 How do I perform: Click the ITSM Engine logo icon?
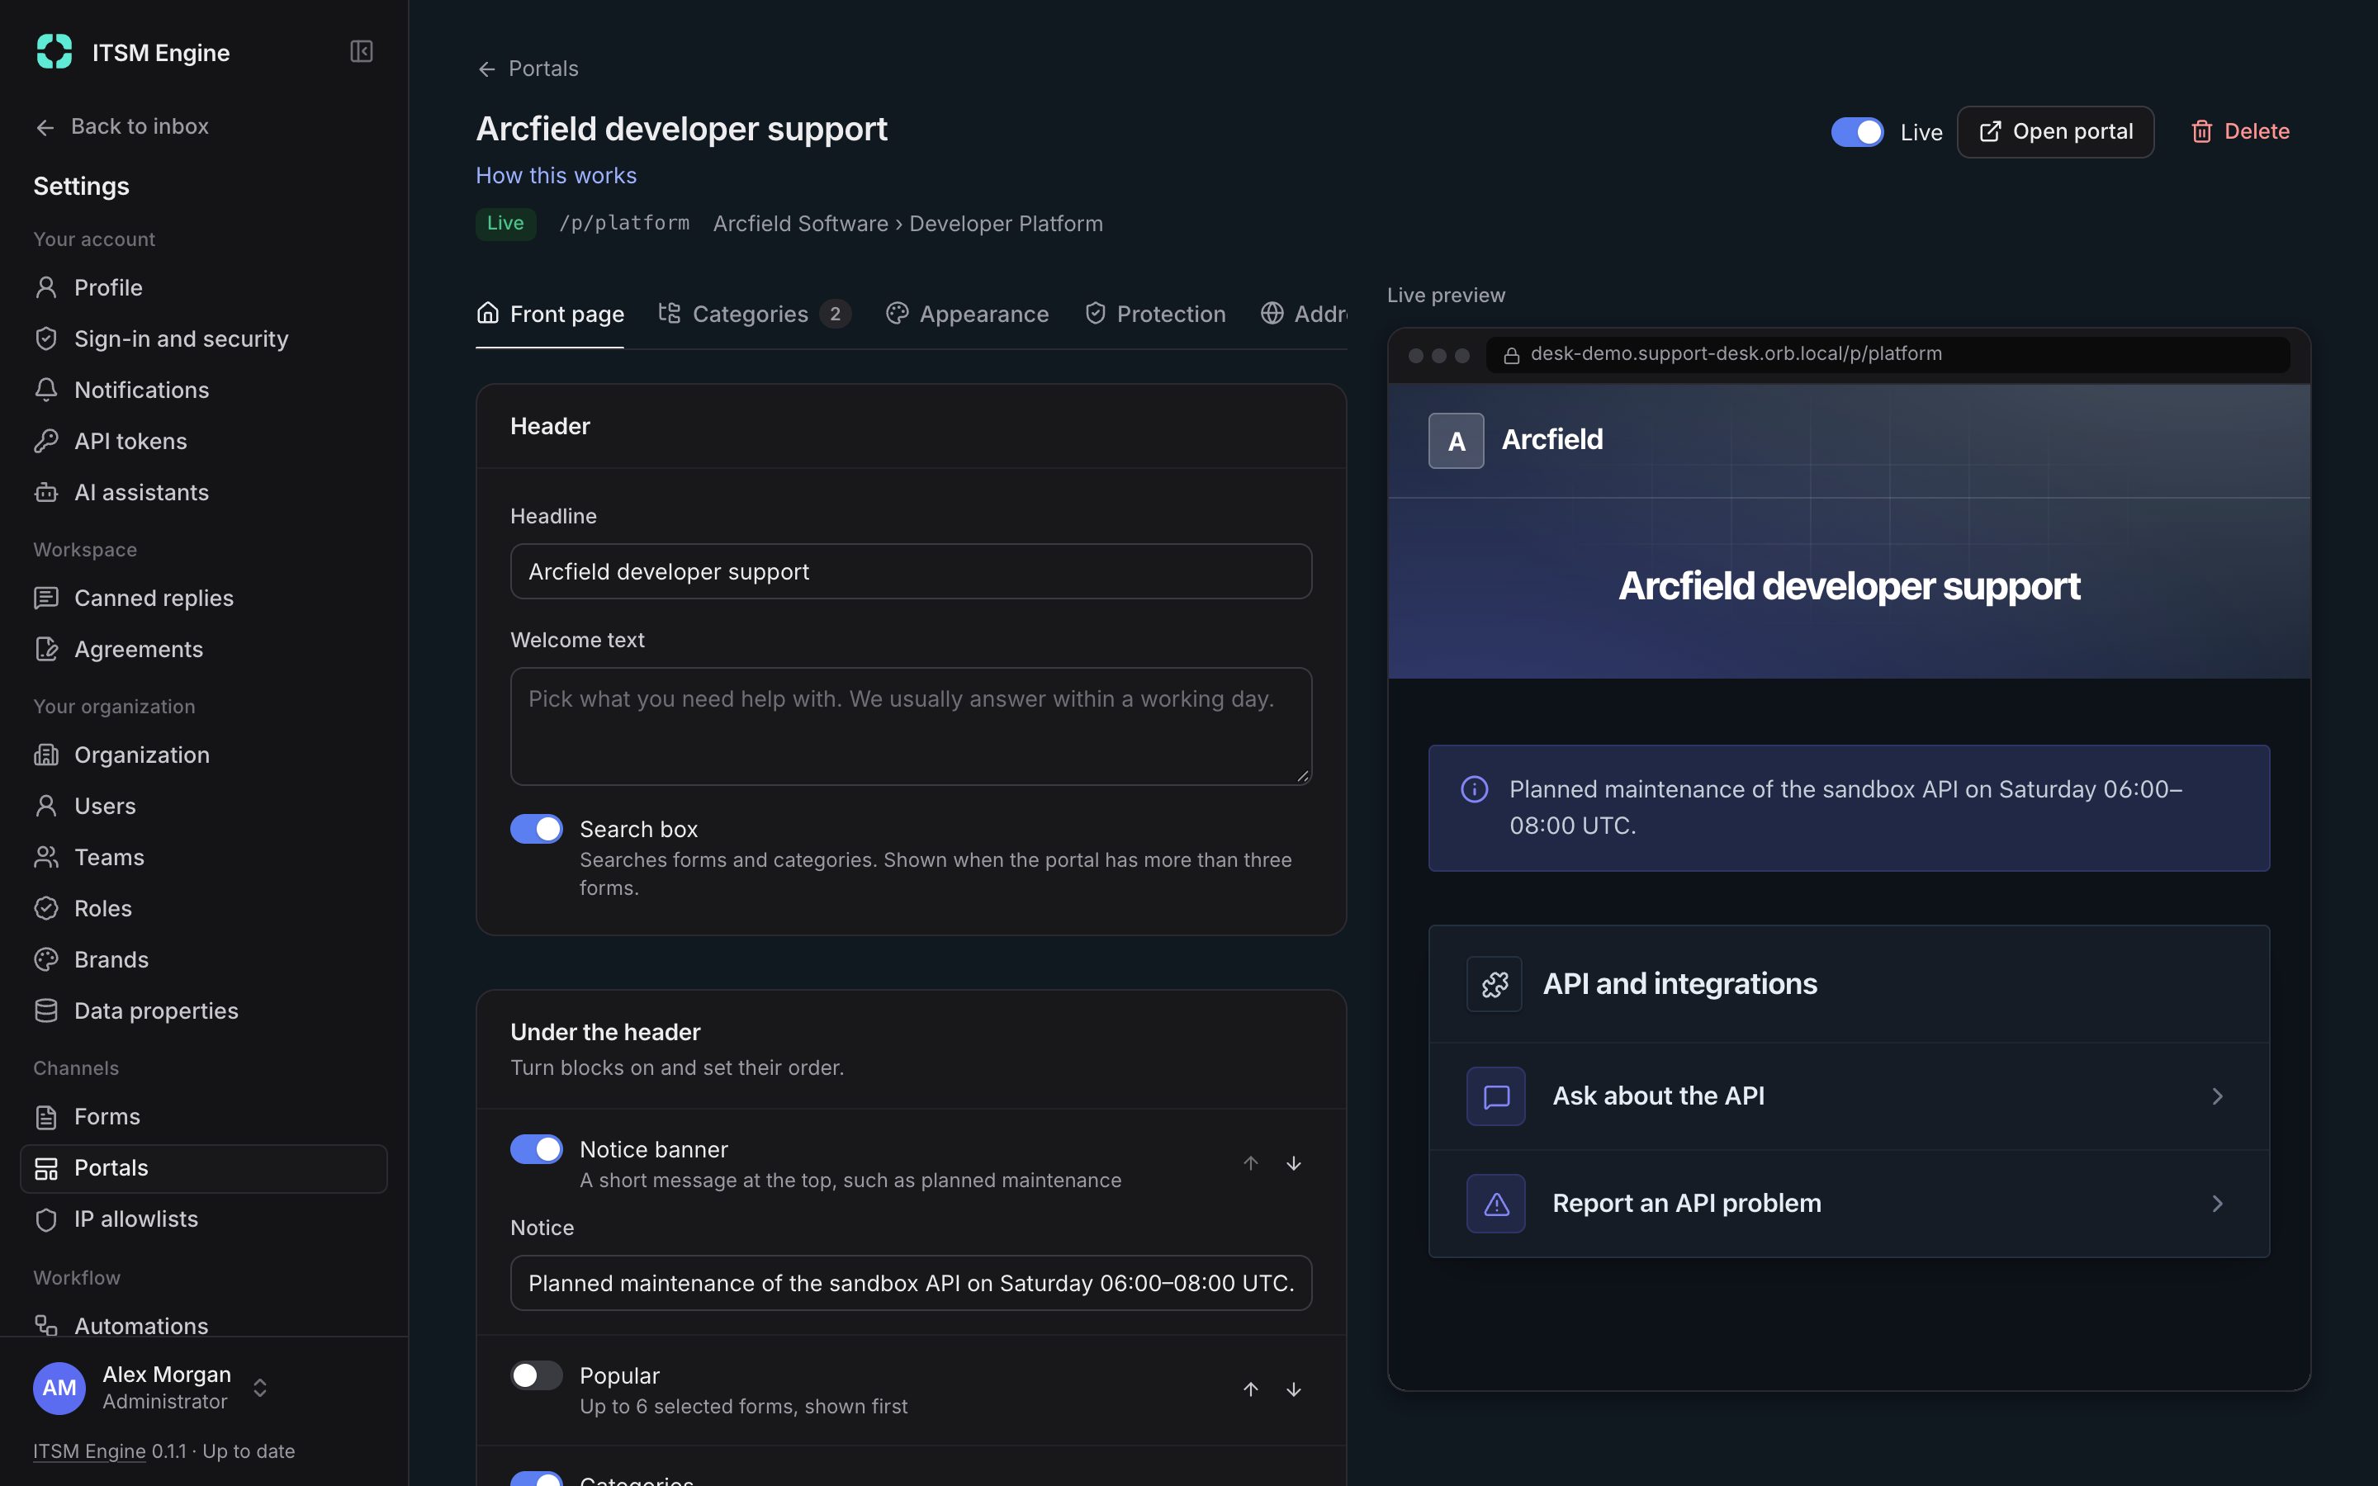(54, 51)
